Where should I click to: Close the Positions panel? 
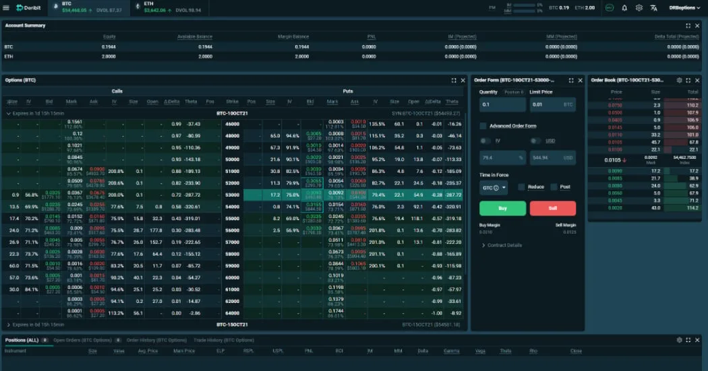697,340
